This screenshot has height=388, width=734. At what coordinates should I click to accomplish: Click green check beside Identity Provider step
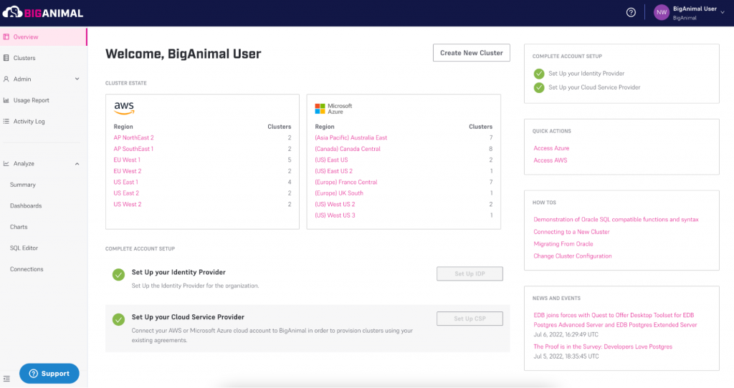pos(118,275)
